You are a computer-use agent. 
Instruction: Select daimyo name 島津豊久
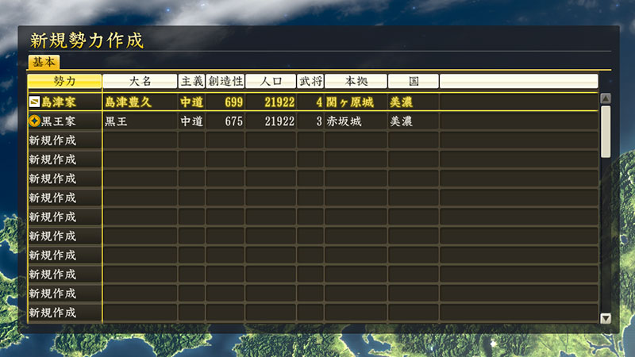point(132,102)
